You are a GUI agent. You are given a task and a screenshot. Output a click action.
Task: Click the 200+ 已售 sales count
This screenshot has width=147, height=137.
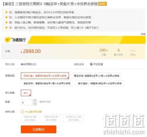(x=104, y=52)
